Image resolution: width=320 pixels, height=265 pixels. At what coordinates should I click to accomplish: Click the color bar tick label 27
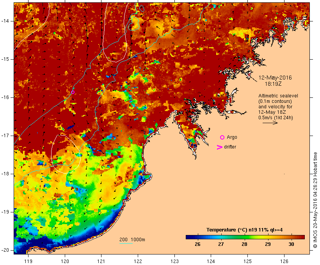(x=221, y=244)
